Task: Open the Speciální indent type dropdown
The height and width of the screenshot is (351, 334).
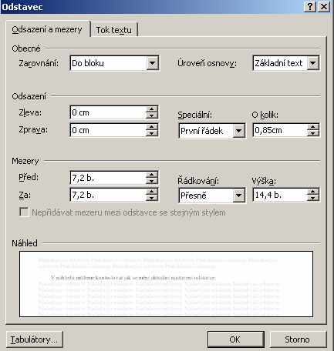Action: (238, 131)
